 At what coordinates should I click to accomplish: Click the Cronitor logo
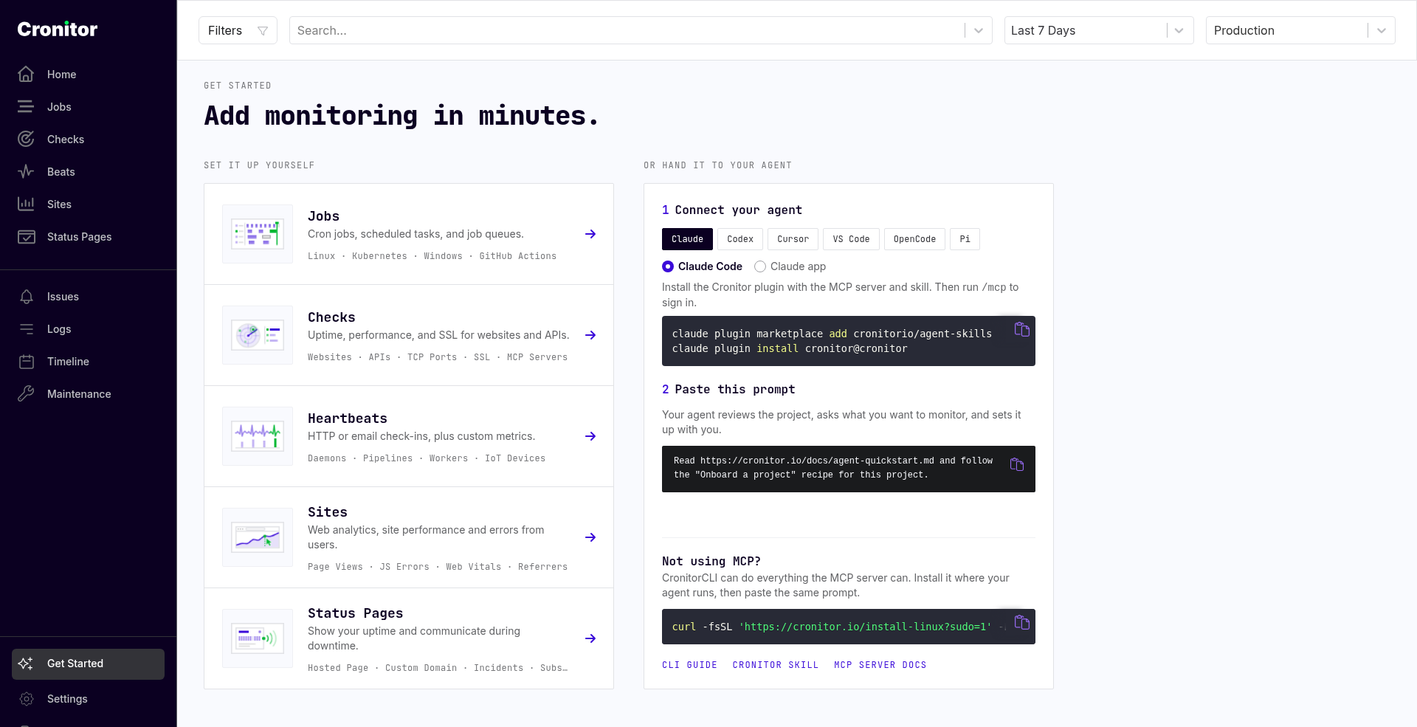(x=57, y=29)
